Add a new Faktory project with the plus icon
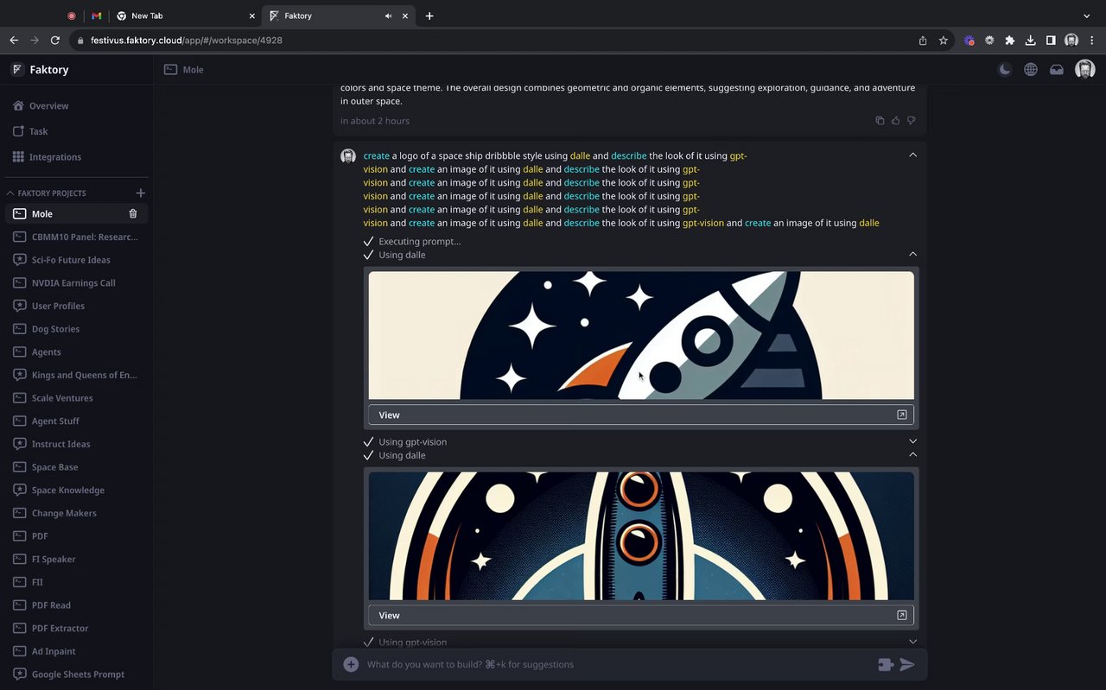The image size is (1106, 690). [x=141, y=193]
